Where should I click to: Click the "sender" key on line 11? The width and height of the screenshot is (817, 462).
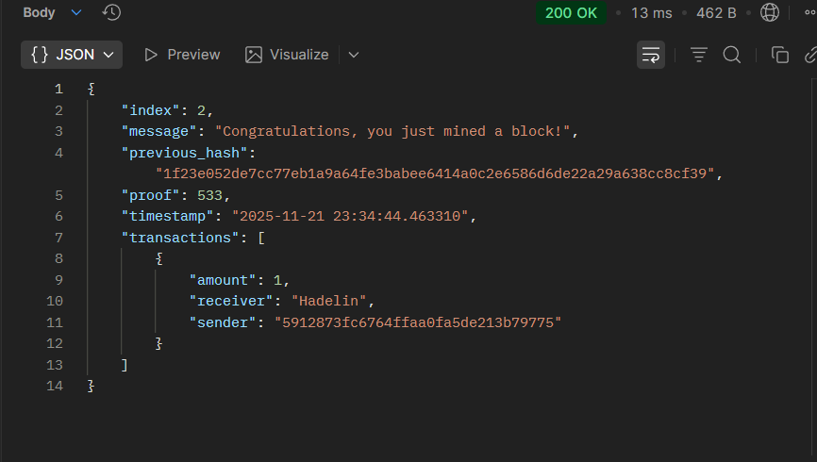(223, 322)
